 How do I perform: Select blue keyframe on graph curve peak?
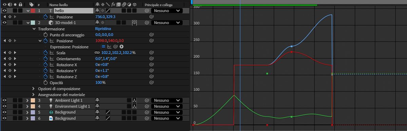coord(292,46)
